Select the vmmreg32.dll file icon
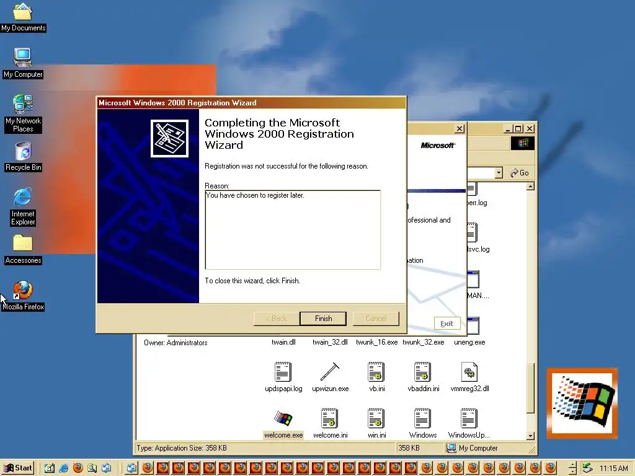This screenshot has width=635, height=476. tap(469, 372)
